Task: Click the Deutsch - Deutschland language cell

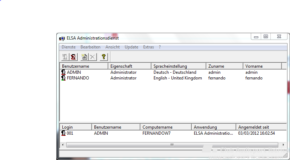Action: [x=175, y=72]
